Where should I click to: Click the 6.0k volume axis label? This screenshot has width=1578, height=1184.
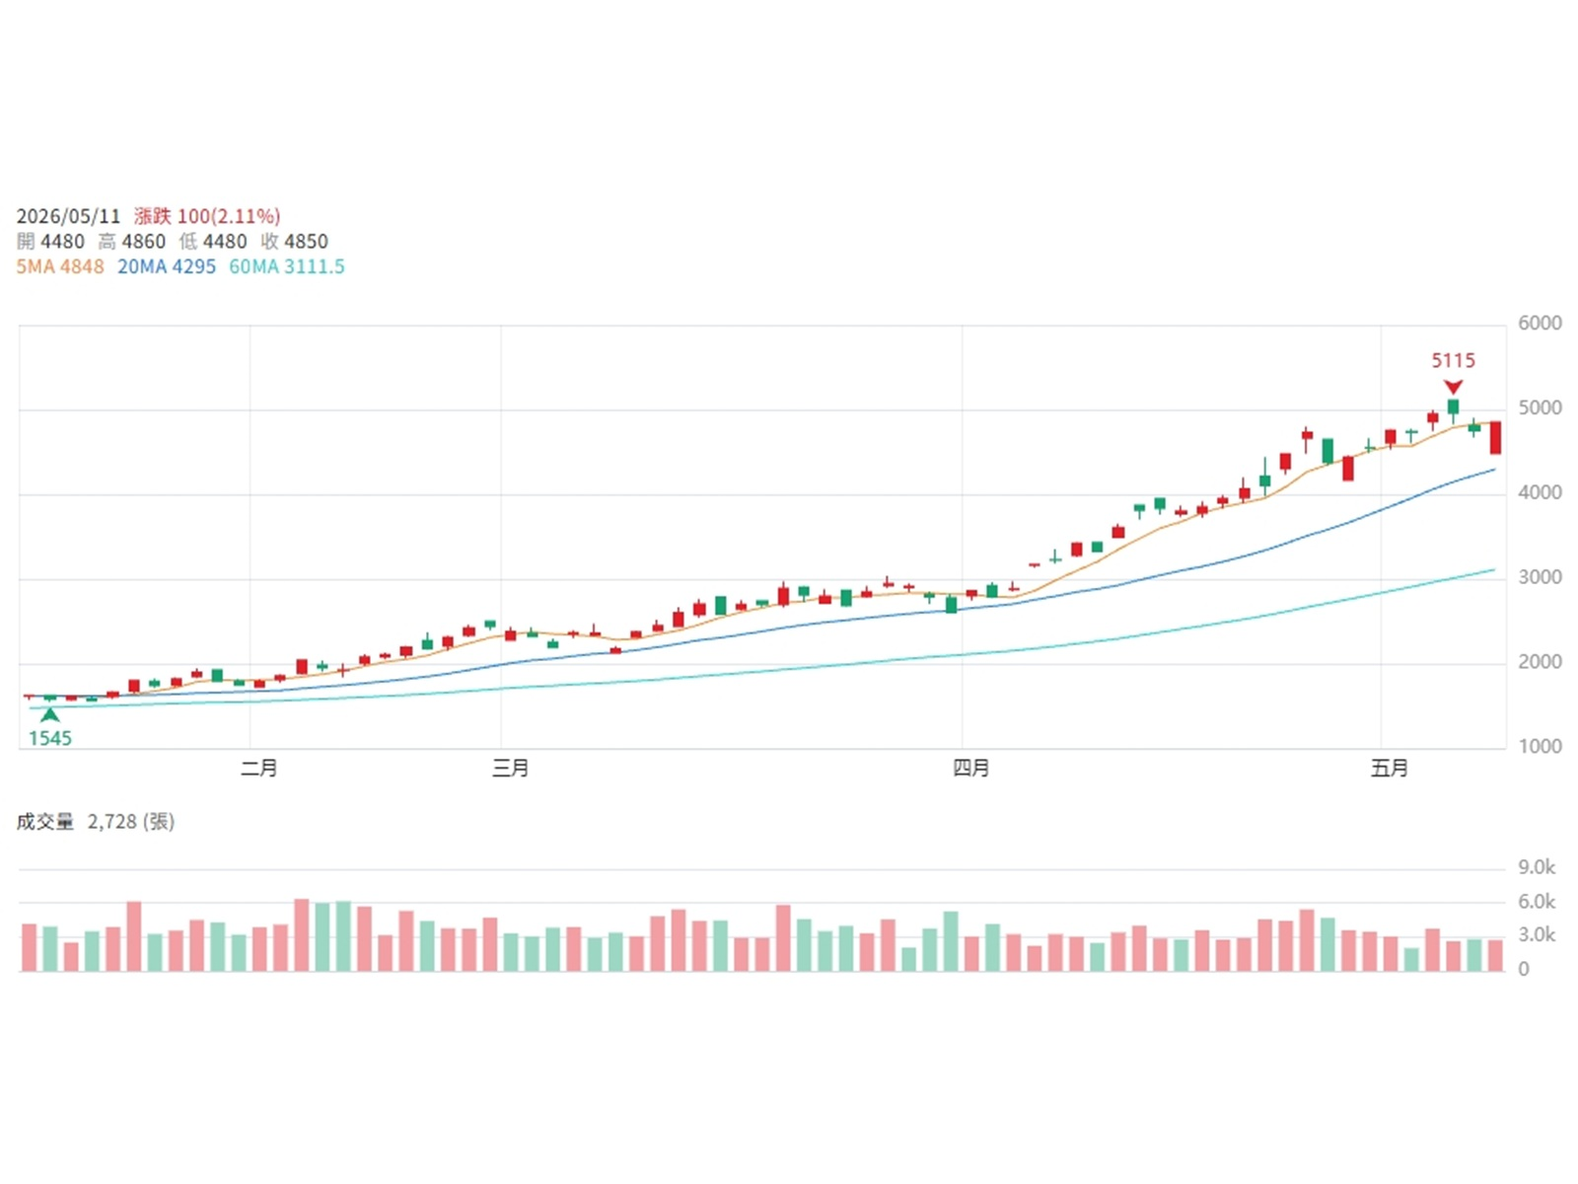pyautogui.click(x=1537, y=902)
